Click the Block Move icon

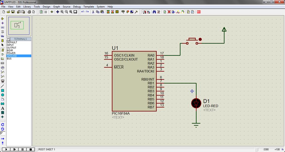tap(112, 12)
